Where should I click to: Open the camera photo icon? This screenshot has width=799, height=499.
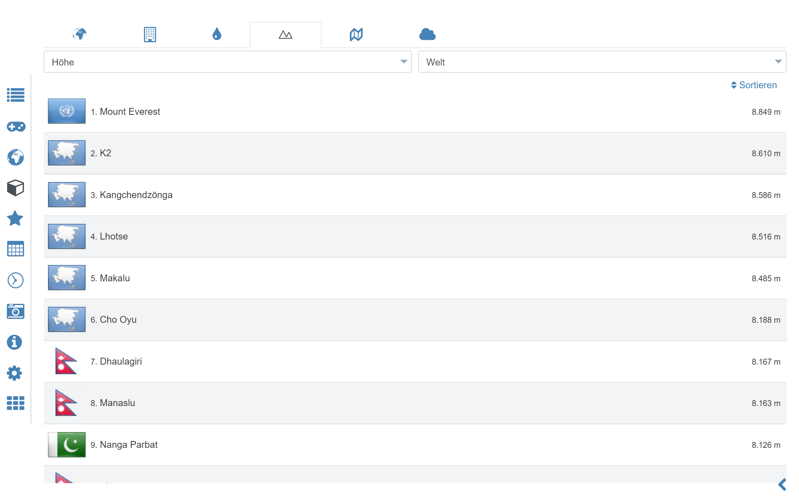pyautogui.click(x=16, y=311)
